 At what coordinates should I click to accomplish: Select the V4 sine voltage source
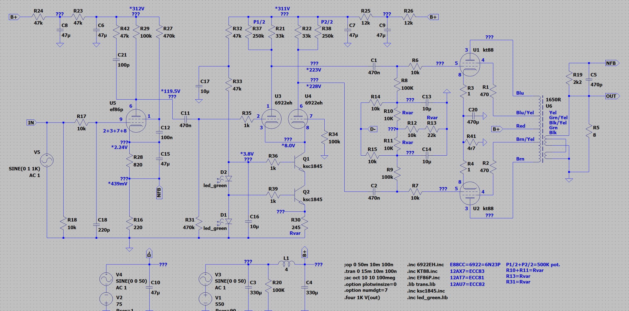(x=106, y=279)
